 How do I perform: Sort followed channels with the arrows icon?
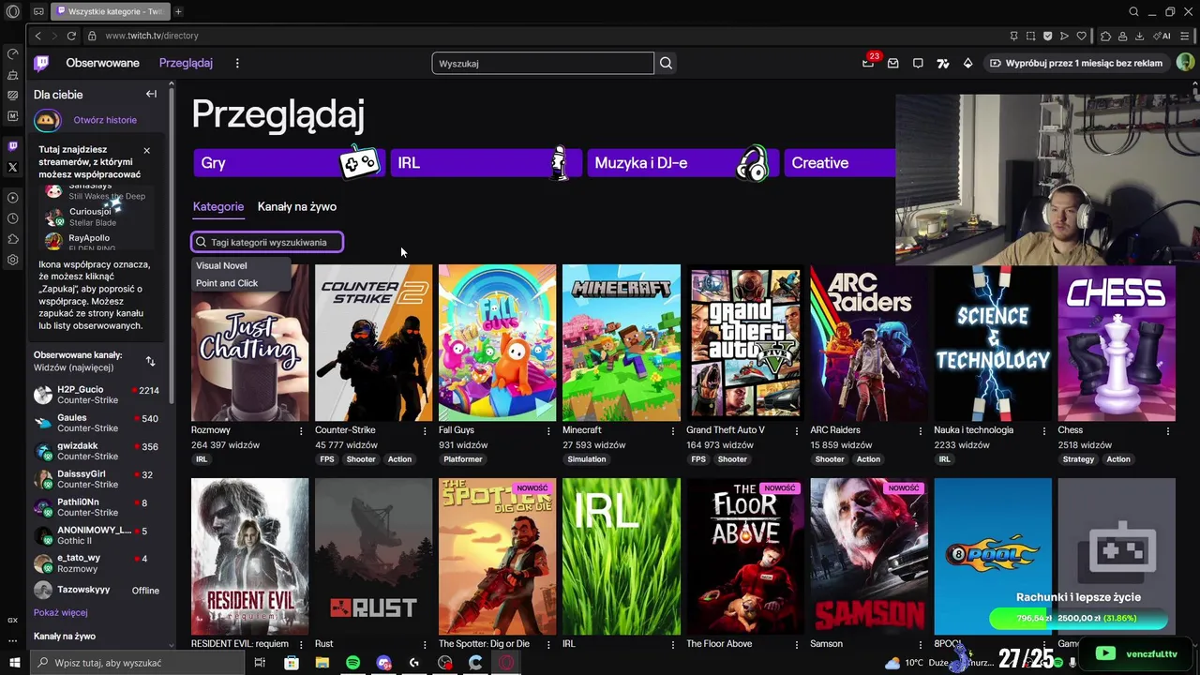click(150, 361)
